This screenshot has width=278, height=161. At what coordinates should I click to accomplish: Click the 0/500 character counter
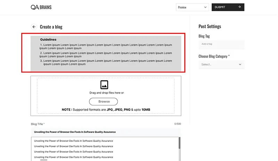click(x=177, y=124)
